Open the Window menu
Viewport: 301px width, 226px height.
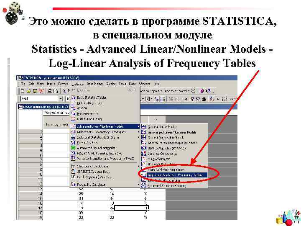point(144,84)
